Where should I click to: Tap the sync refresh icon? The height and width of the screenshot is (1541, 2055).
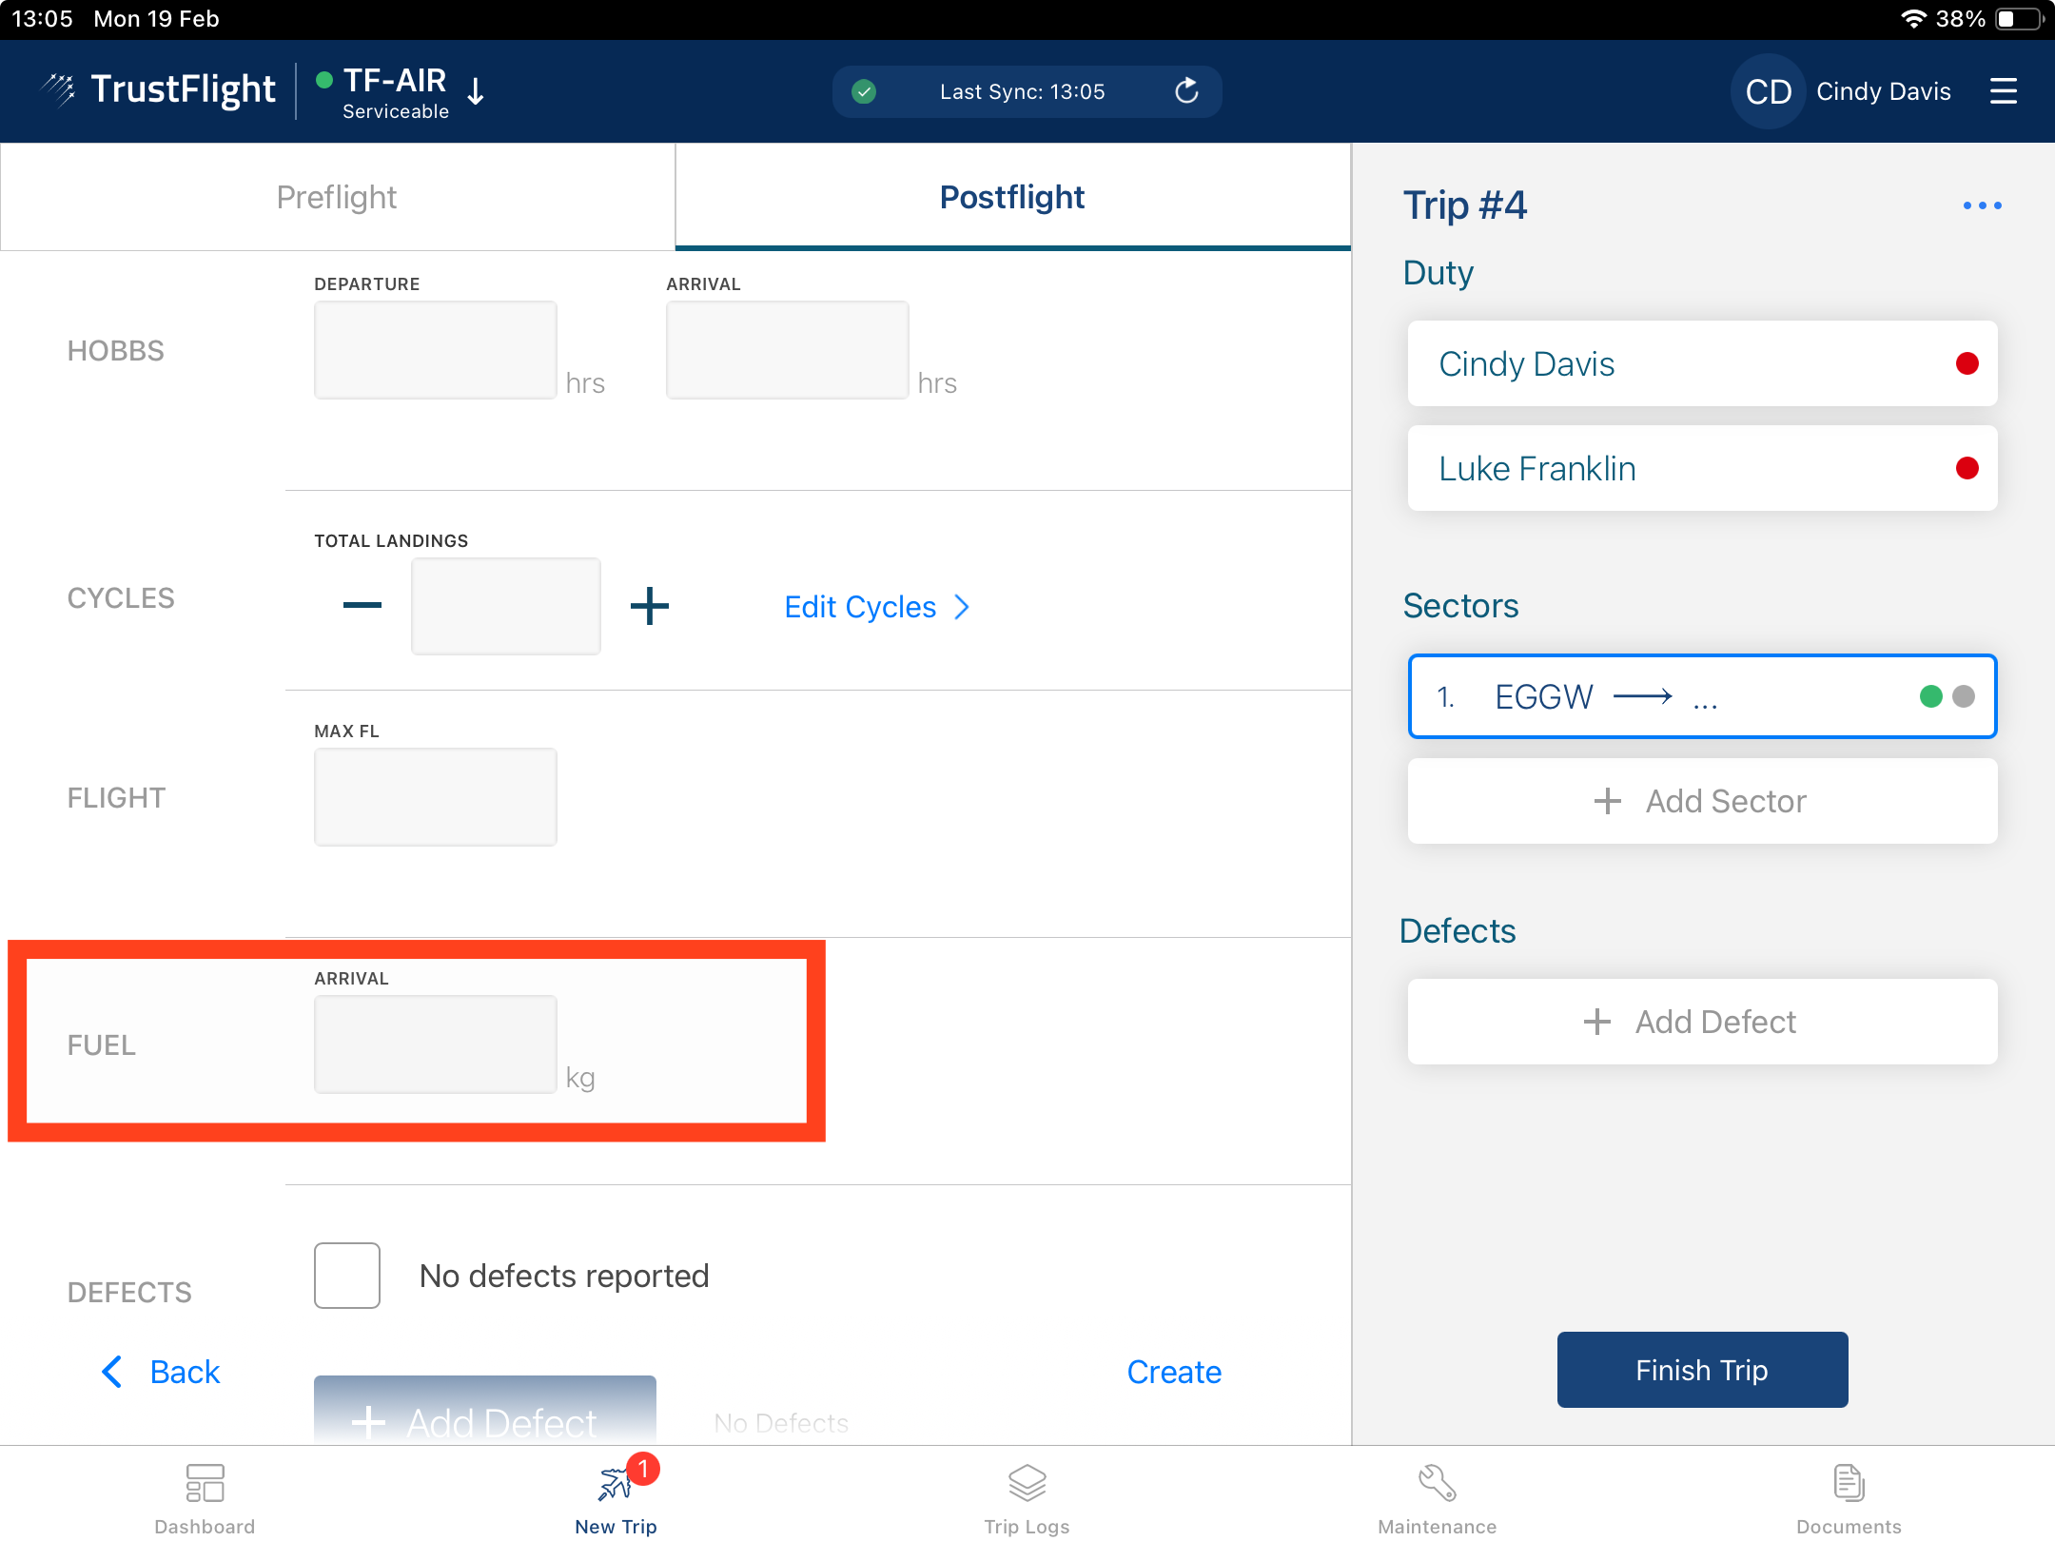[1186, 91]
